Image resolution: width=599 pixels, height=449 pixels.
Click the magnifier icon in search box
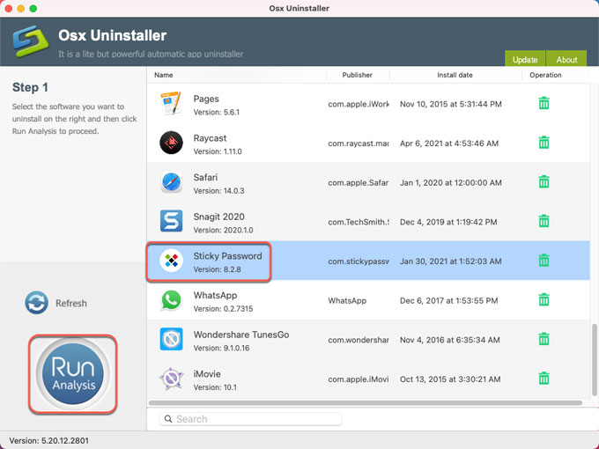[168, 419]
